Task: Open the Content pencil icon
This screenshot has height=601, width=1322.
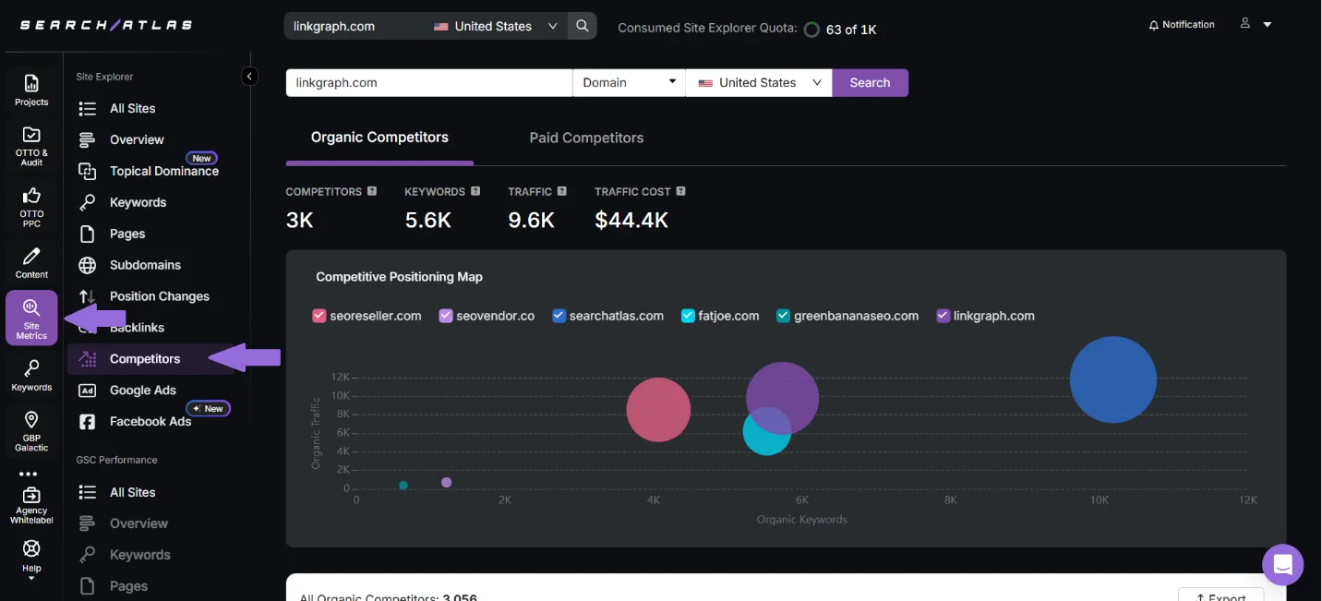Action: 31,262
